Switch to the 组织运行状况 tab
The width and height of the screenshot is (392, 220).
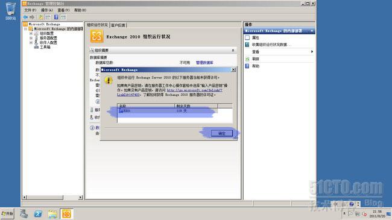point(97,25)
